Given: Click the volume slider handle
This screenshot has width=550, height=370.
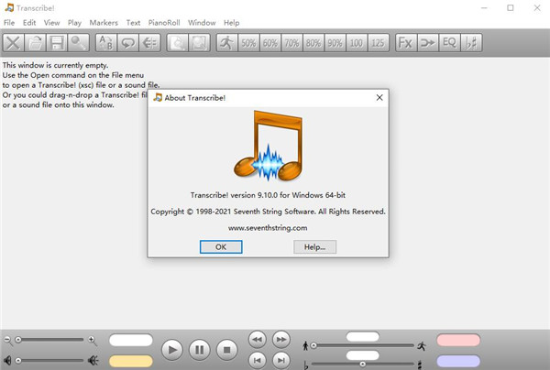Looking at the screenshot, I should pyautogui.click(x=18, y=360).
